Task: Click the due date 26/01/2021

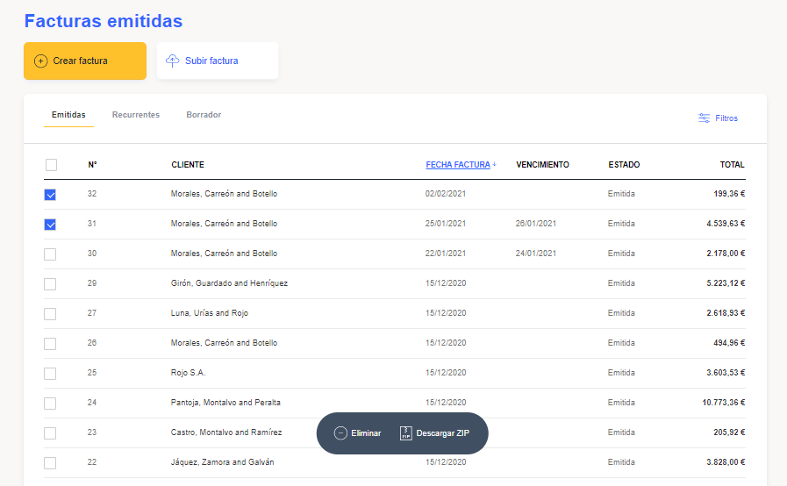Action: 536,224
